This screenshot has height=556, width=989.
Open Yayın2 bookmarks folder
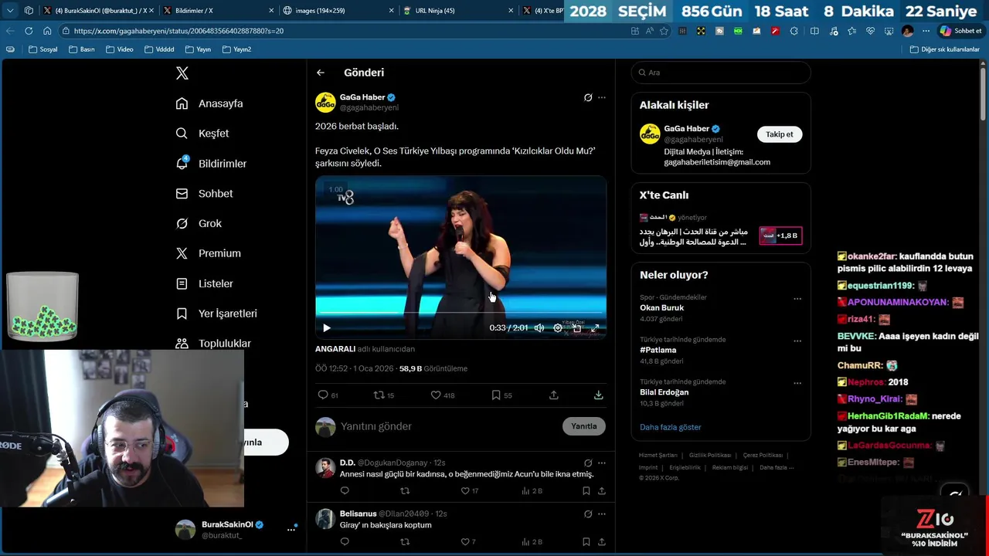[x=236, y=49]
